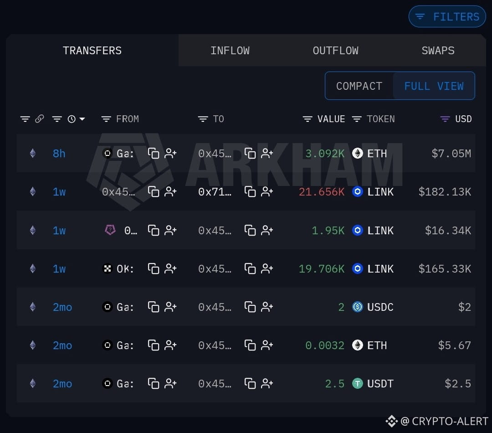Image resolution: width=492 pixels, height=433 pixels.
Task: Click the Ethereum chain icon in 8h row
Action: click(33, 153)
